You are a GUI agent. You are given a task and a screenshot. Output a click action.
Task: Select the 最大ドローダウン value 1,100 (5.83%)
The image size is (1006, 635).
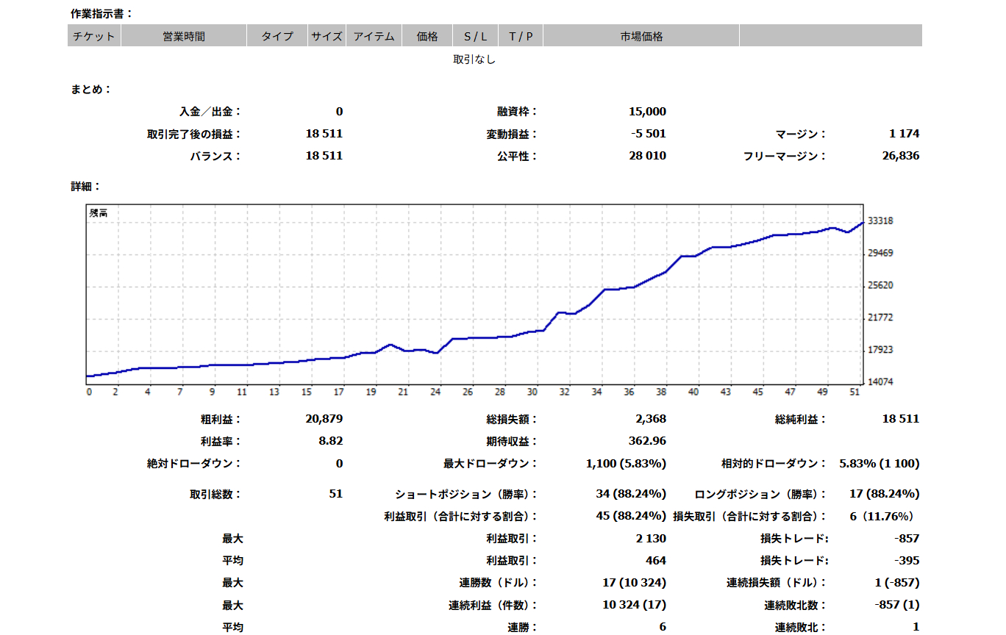627,464
